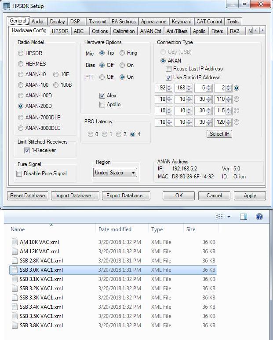
Task: Switch to the Transmit tab
Action: pos(97,22)
